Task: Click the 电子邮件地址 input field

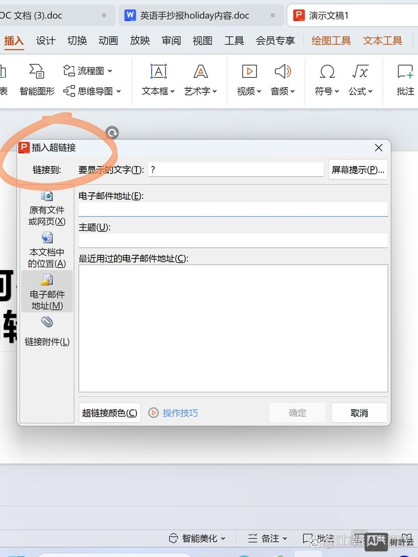Action: (233, 209)
